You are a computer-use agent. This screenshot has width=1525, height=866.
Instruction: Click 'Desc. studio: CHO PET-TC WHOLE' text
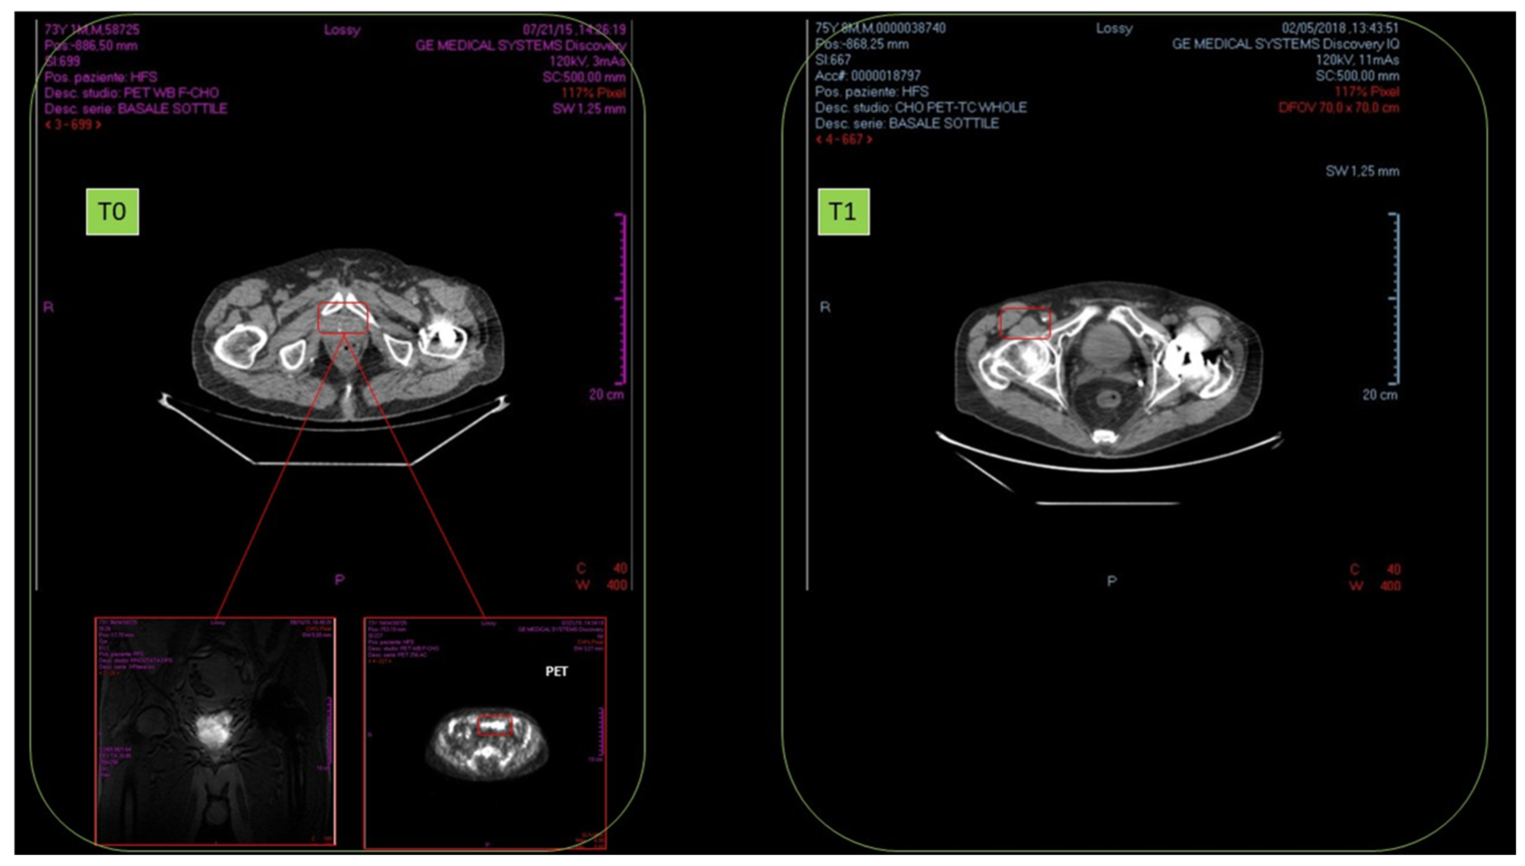coord(920,108)
